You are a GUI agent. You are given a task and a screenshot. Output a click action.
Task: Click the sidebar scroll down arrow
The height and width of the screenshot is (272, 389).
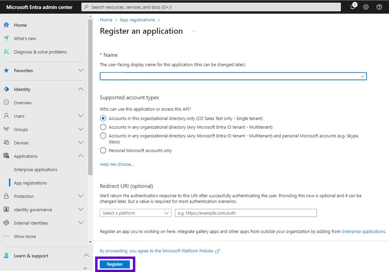tap(90, 242)
